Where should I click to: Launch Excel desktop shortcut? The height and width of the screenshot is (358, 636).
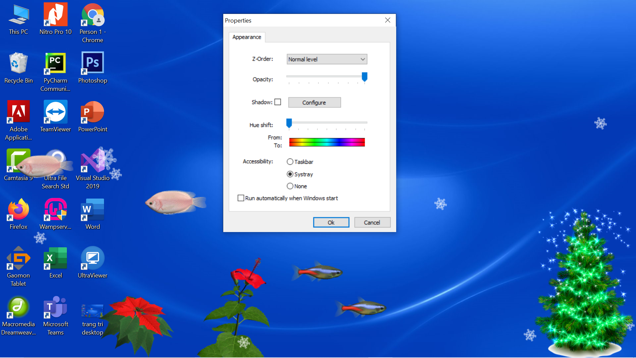click(55, 263)
